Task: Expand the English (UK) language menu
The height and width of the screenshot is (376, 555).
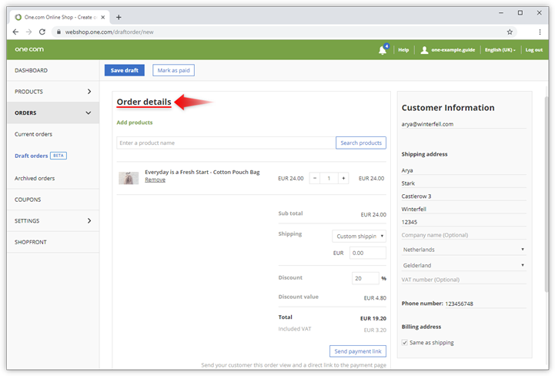Action: pos(499,50)
